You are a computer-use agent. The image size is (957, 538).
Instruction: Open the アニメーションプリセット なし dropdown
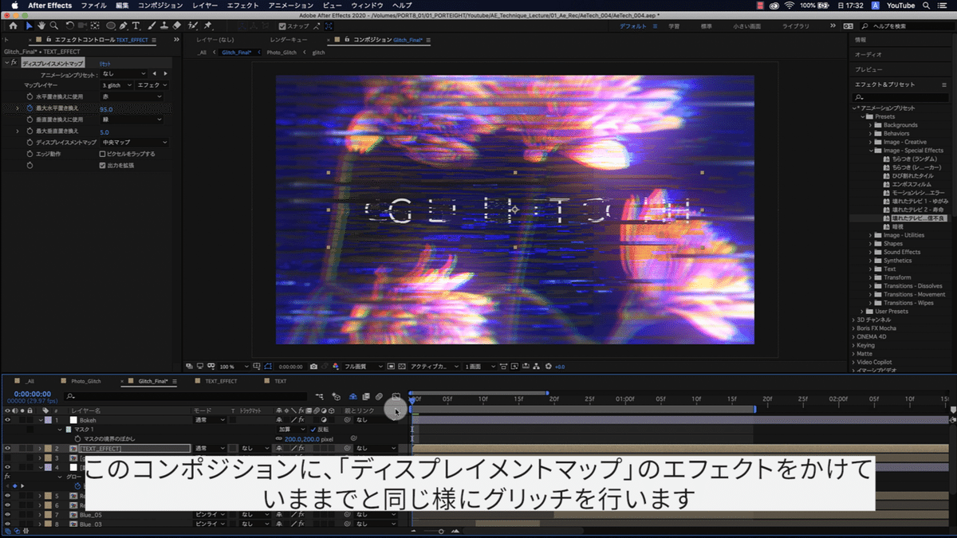(123, 74)
